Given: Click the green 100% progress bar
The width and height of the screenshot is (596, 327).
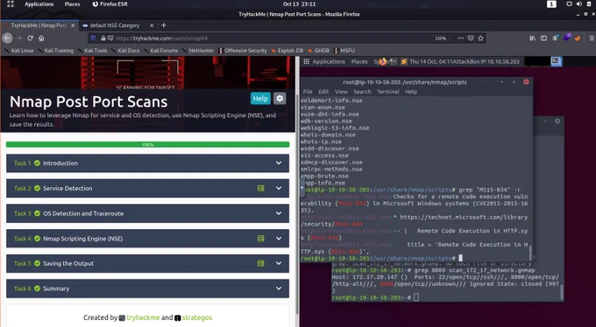Looking at the screenshot, I should tap(147, 144).
